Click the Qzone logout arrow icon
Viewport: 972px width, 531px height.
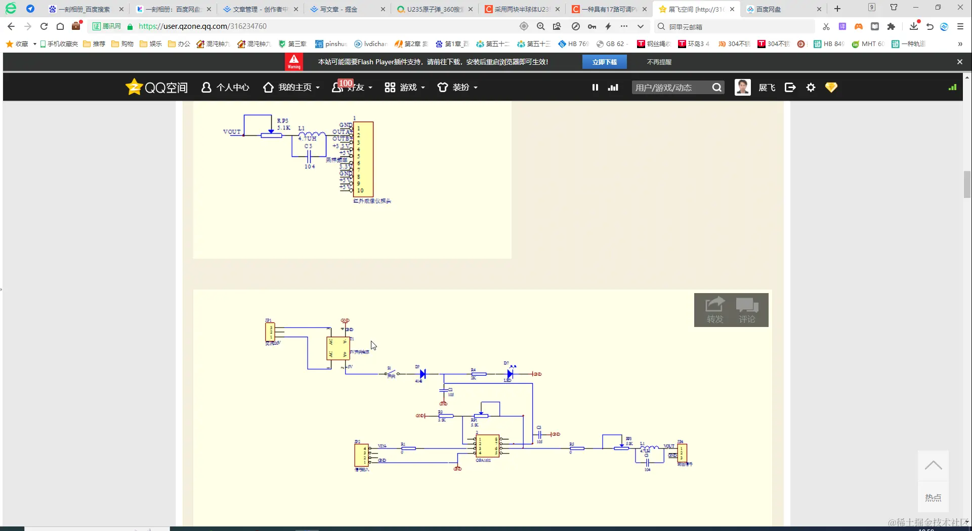(x=790, y=88)
